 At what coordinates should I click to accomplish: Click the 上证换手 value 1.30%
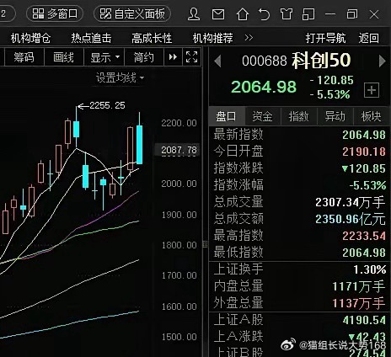tap(370, 269)
